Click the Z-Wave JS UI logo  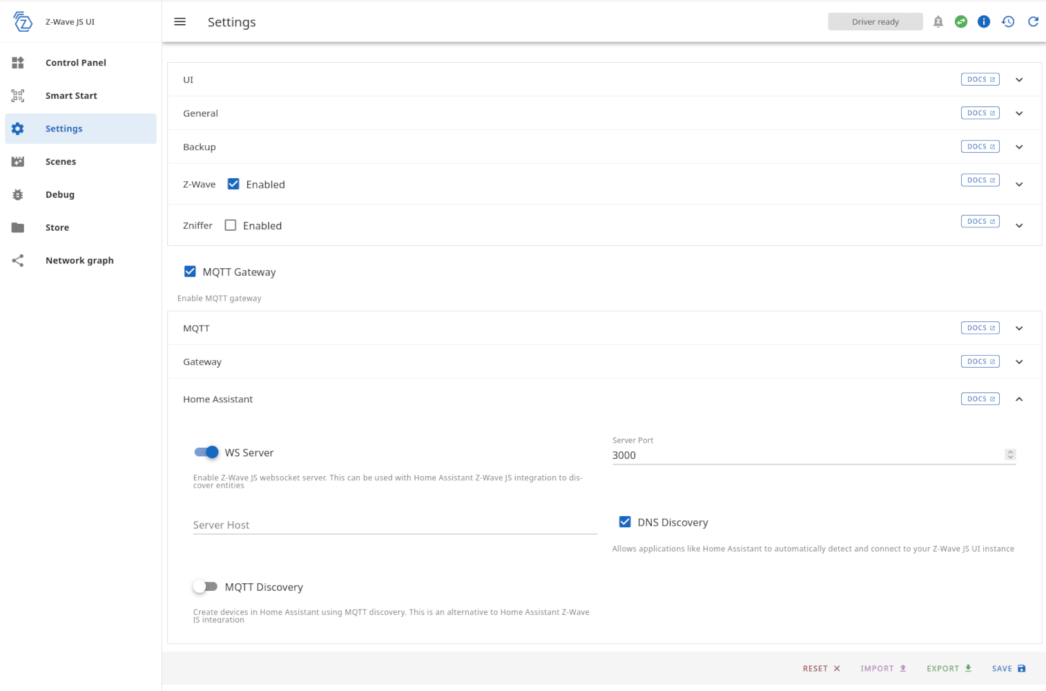click(23, 22)
